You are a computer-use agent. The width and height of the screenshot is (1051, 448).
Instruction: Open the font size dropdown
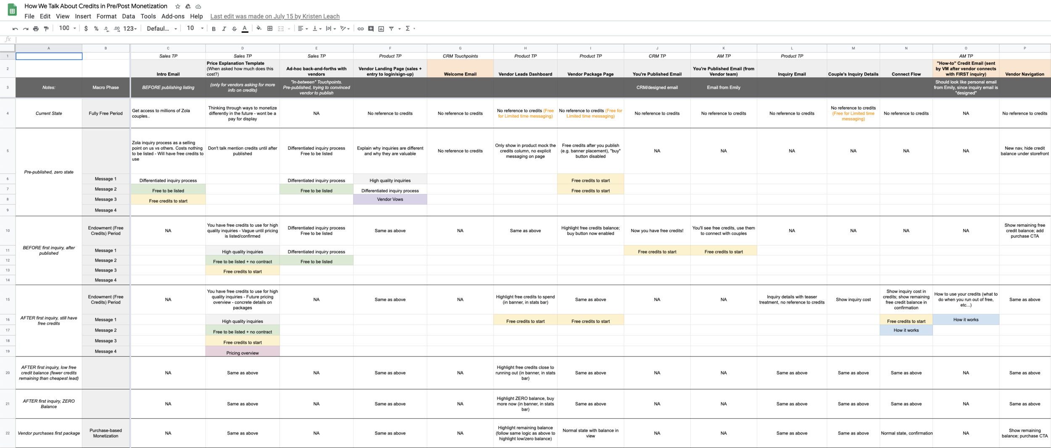[195, 29]
